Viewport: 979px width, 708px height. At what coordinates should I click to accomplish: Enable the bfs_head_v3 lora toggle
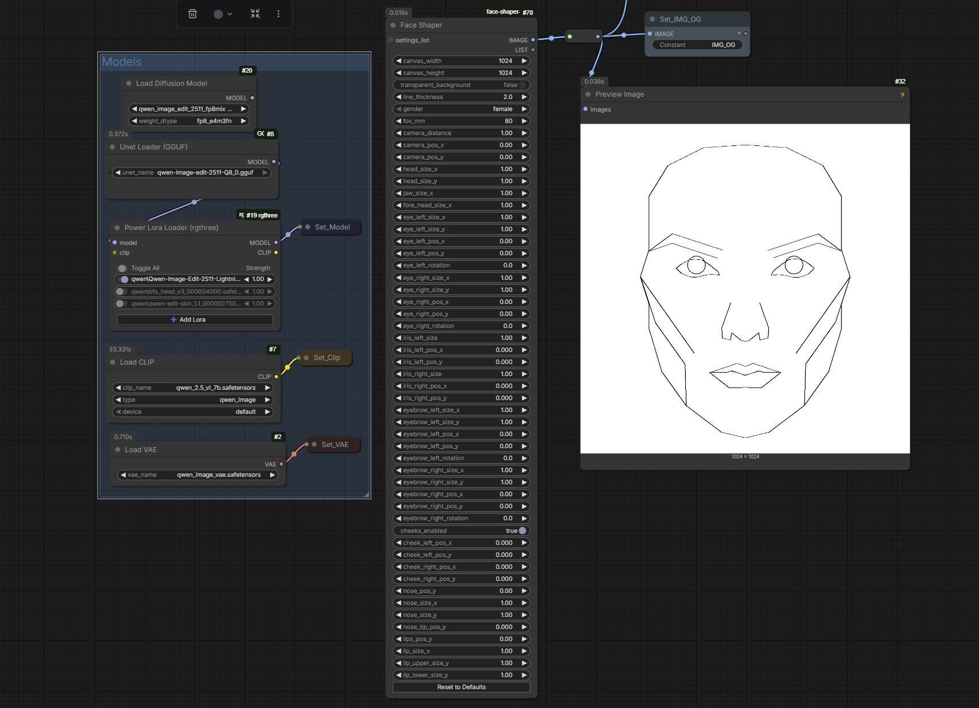[x=121, y=291]
